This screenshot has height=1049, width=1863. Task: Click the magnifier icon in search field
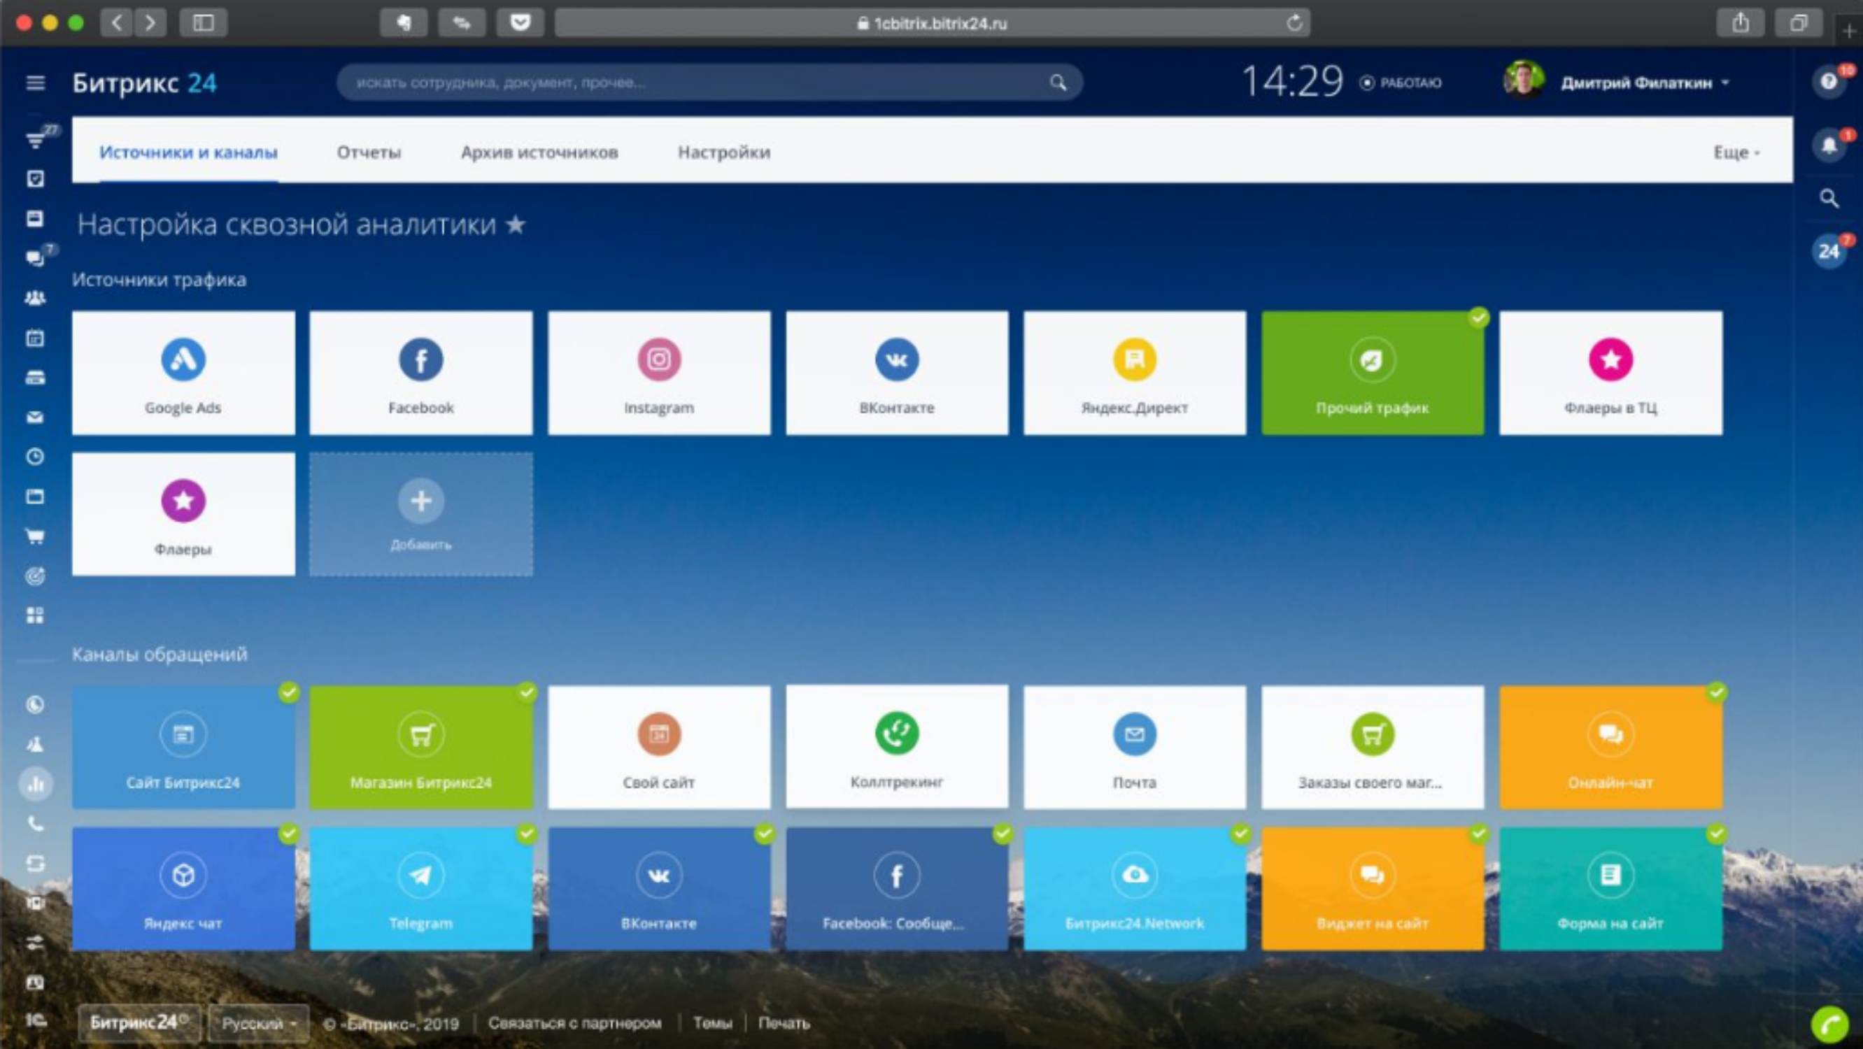point(1058,83)
